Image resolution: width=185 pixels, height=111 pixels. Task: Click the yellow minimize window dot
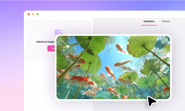pos(33,14)
